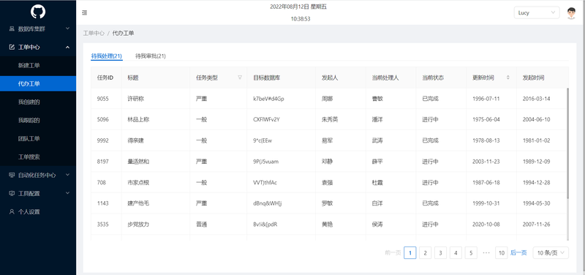585x275 pixels.
Task: Click the 工具配置 menu icon
Action: pyautogui.click(x=12, y=193)
